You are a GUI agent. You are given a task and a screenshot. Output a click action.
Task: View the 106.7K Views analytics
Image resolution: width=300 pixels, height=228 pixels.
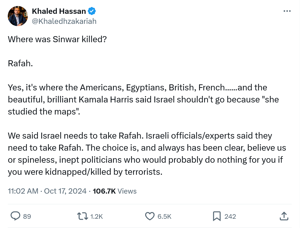click(x=115, y=191)
